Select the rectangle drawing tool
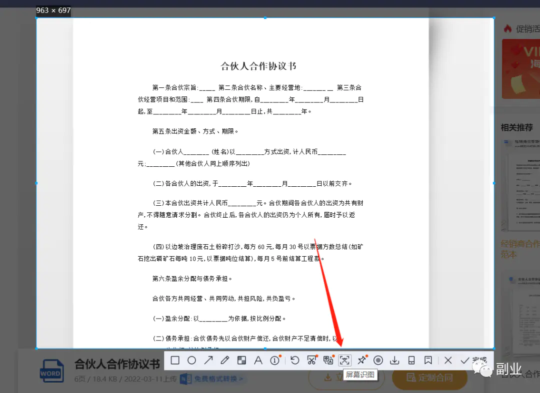 click(175, 360)
